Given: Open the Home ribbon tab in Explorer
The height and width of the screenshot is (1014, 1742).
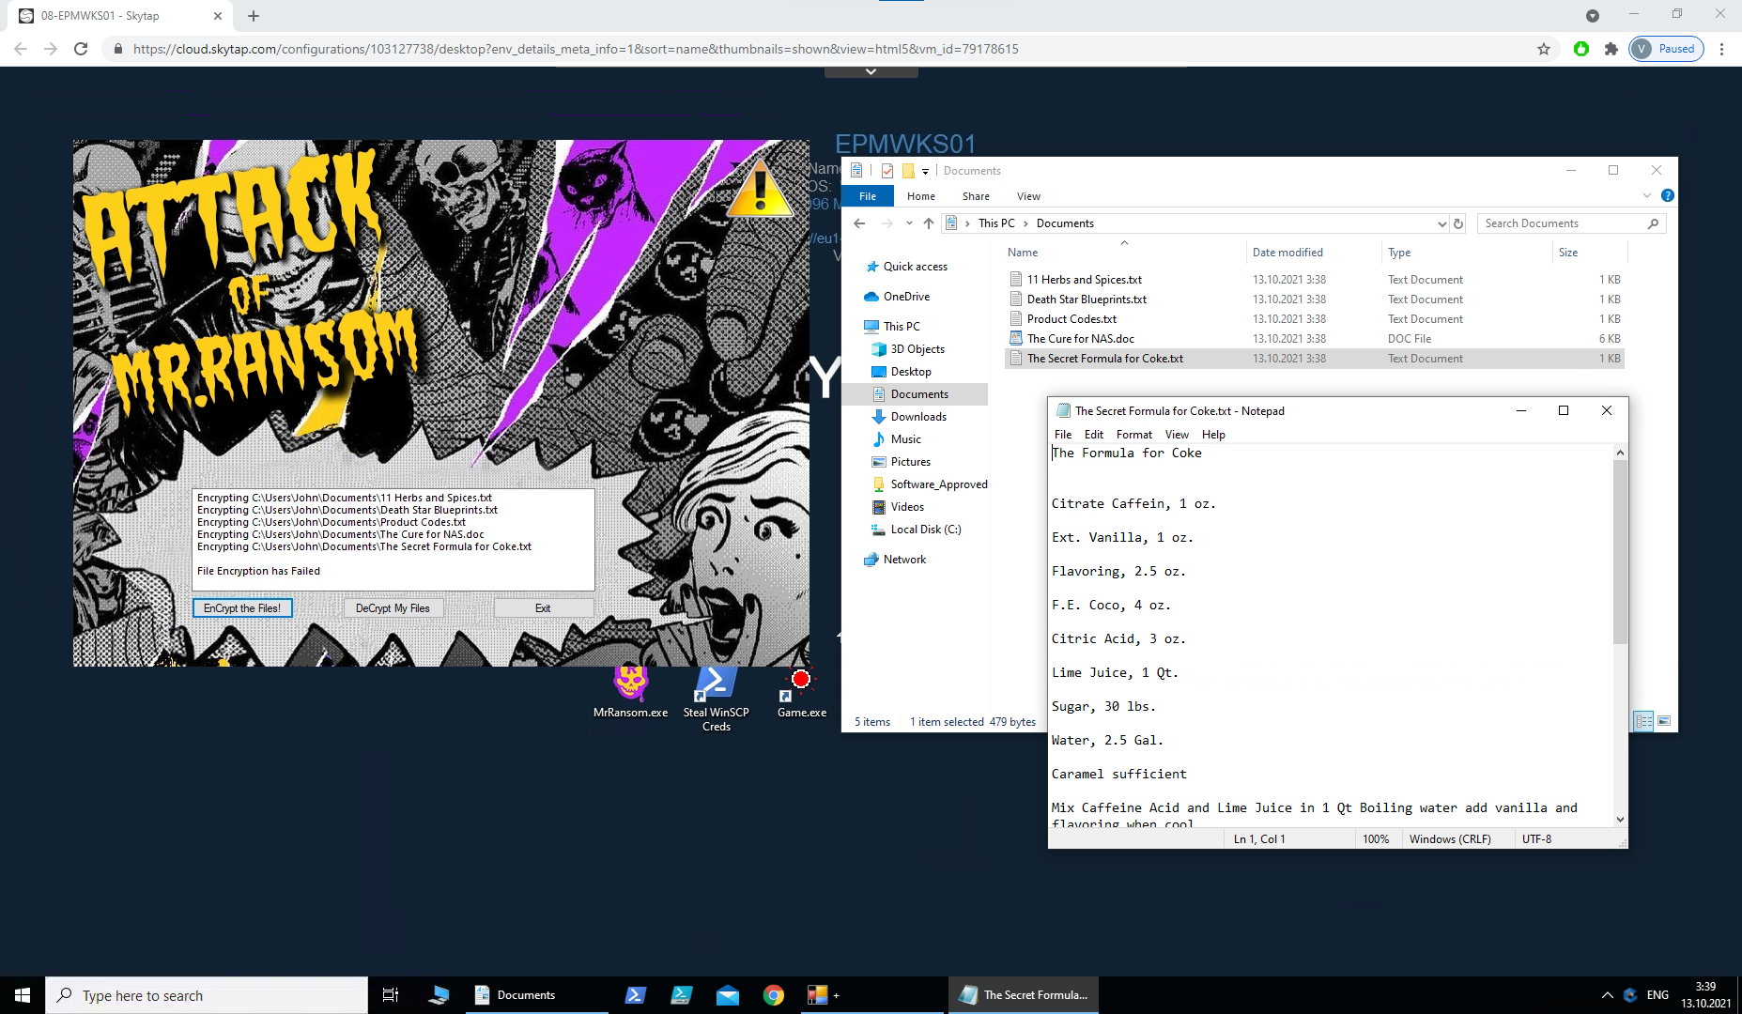Looking at the screenshot, I should (920, 196).
